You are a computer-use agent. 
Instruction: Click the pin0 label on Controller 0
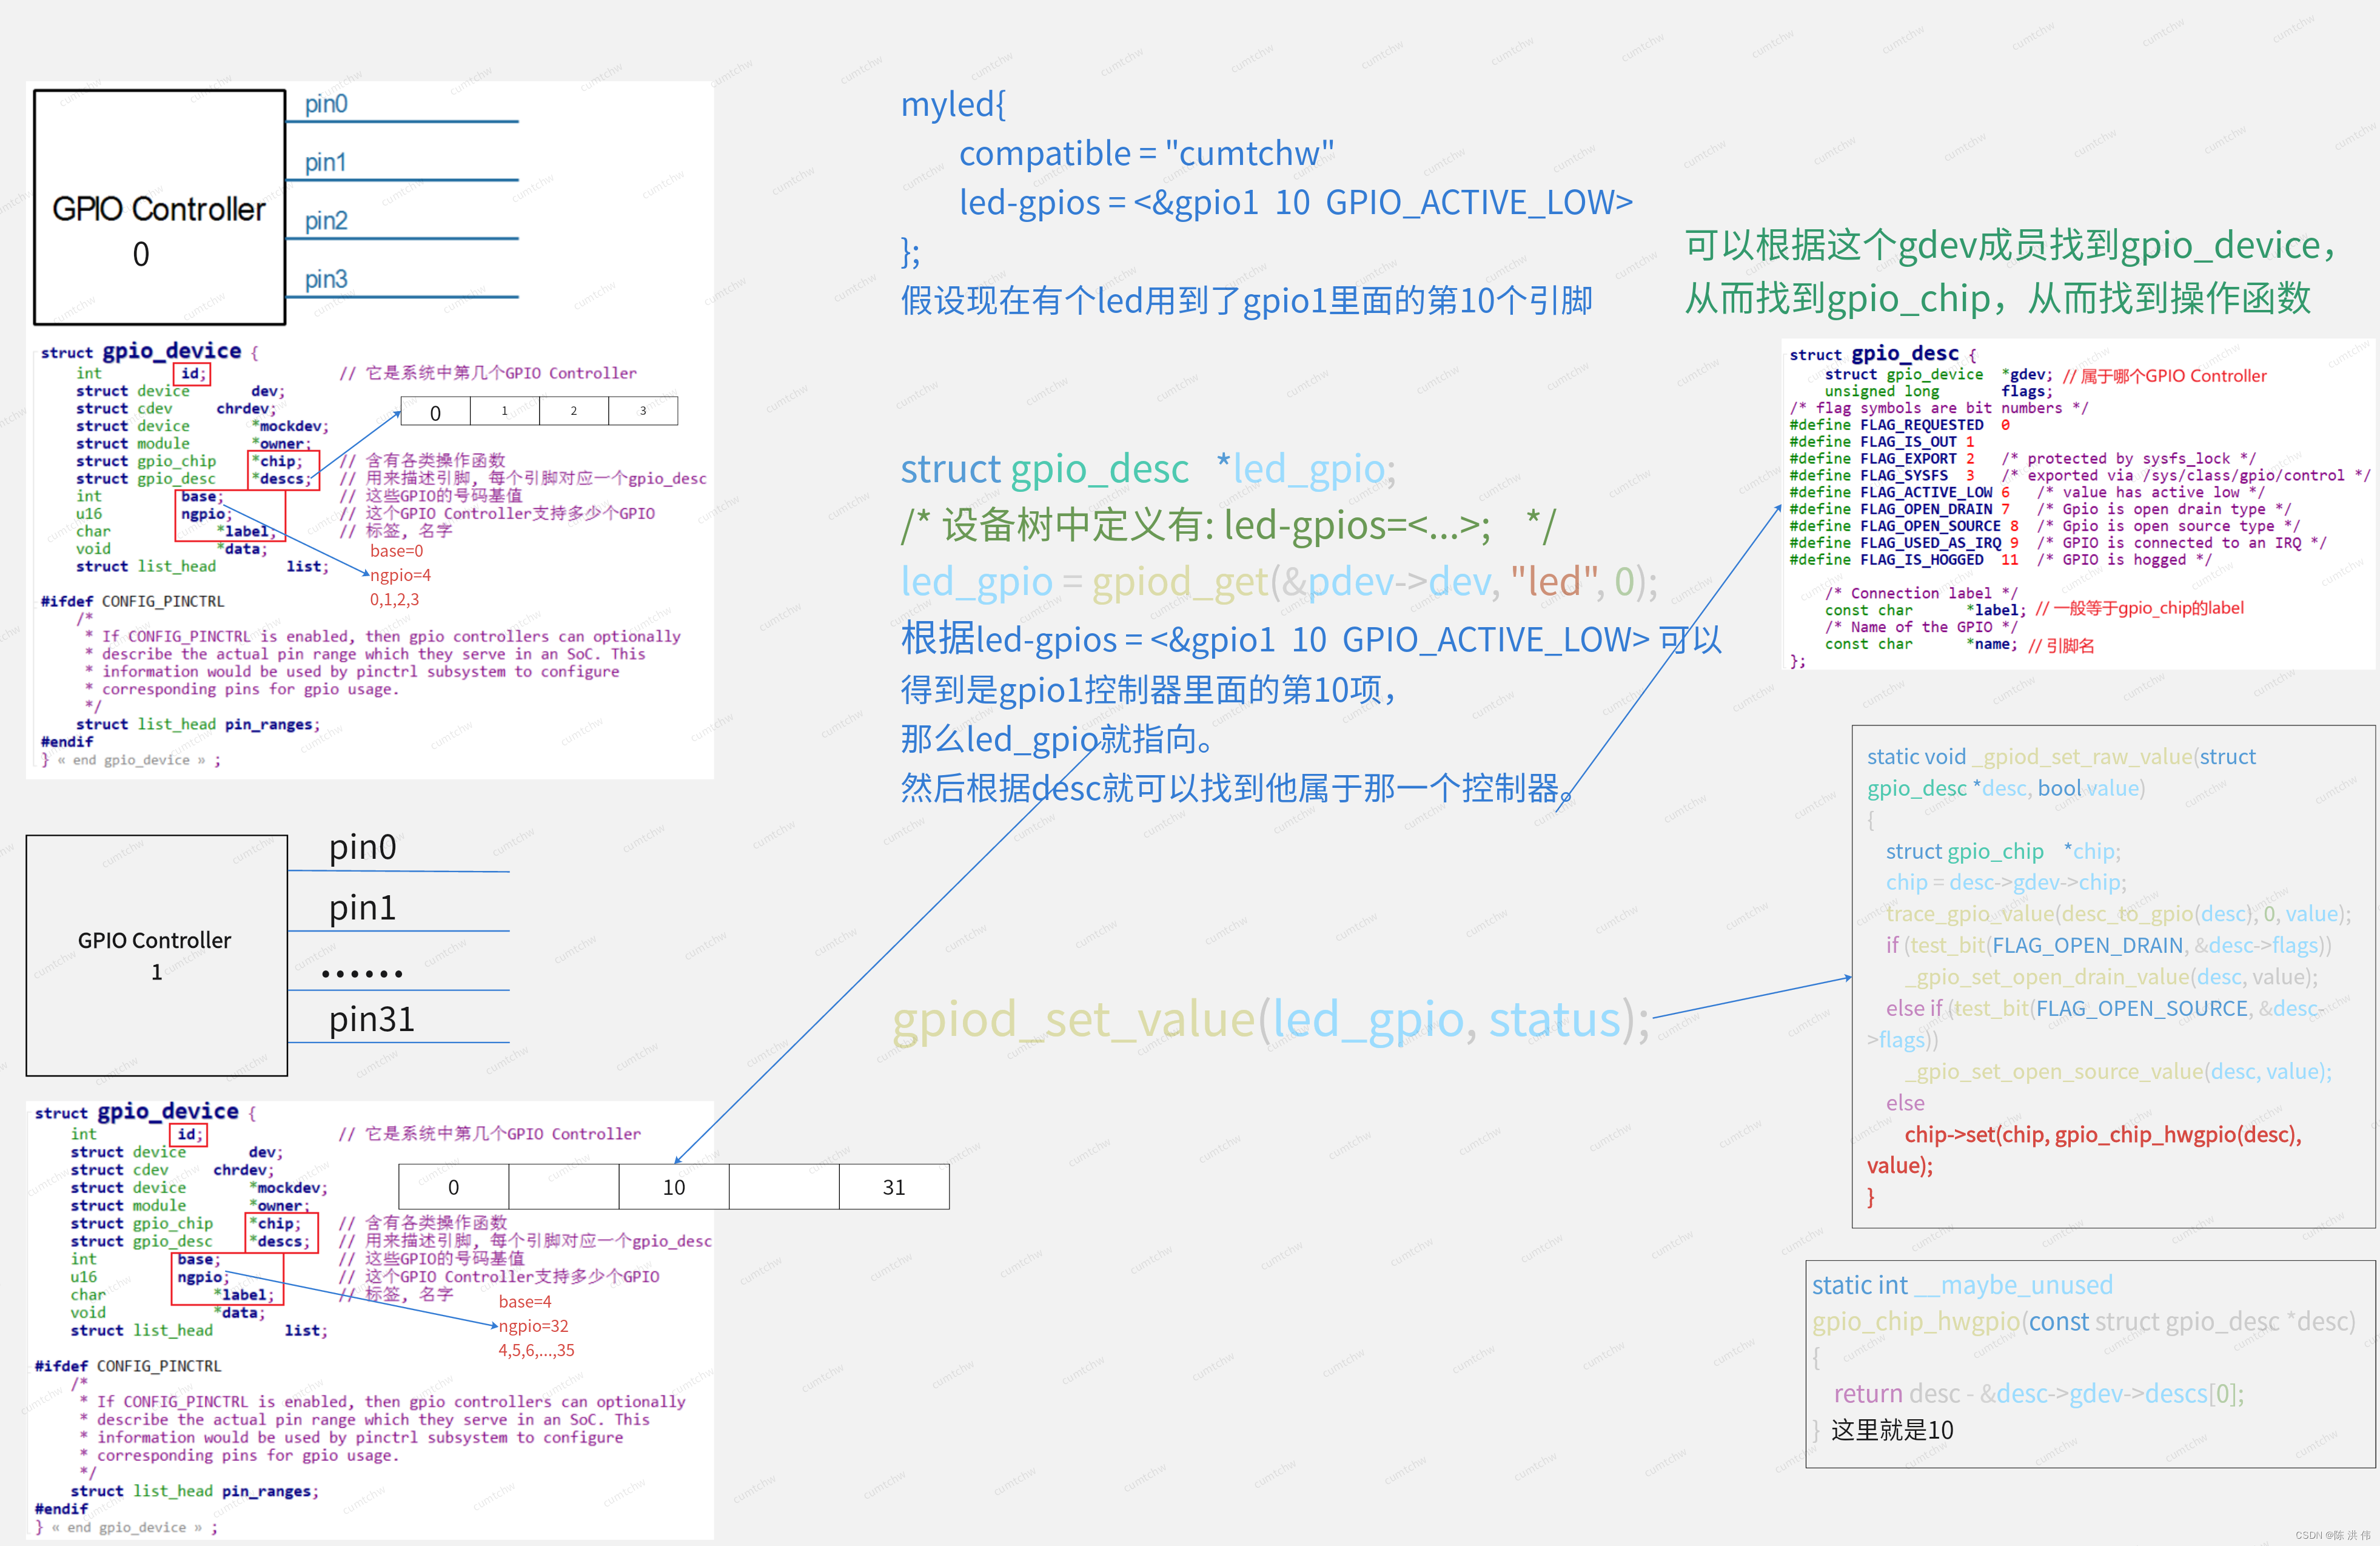click(326, 104)
